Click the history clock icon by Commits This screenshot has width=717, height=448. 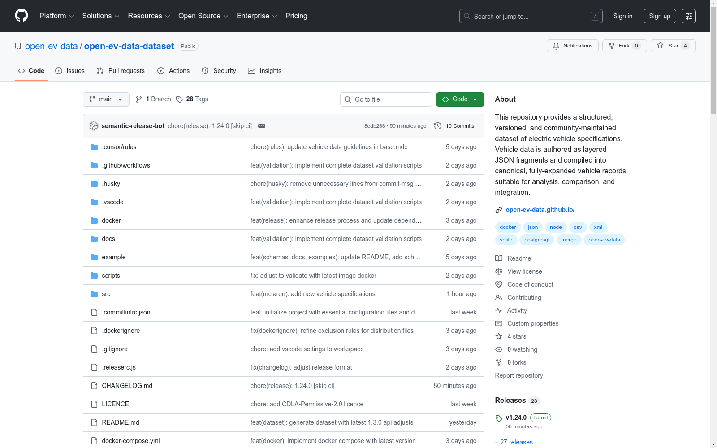pyautogui.click(x=438, y=126)
